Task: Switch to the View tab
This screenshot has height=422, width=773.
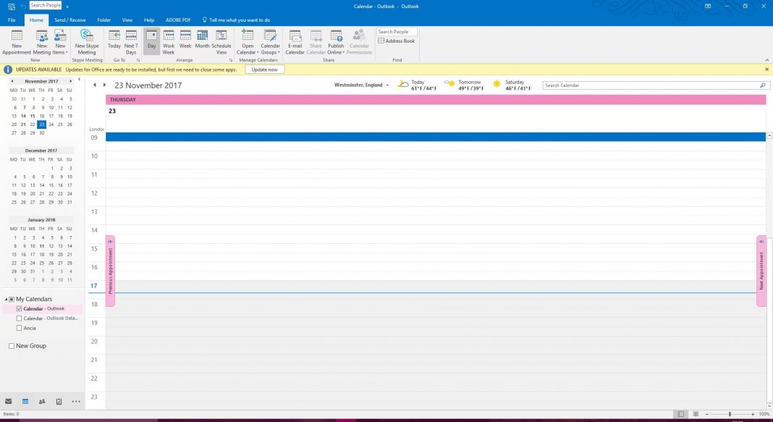Action: point(127,20)
